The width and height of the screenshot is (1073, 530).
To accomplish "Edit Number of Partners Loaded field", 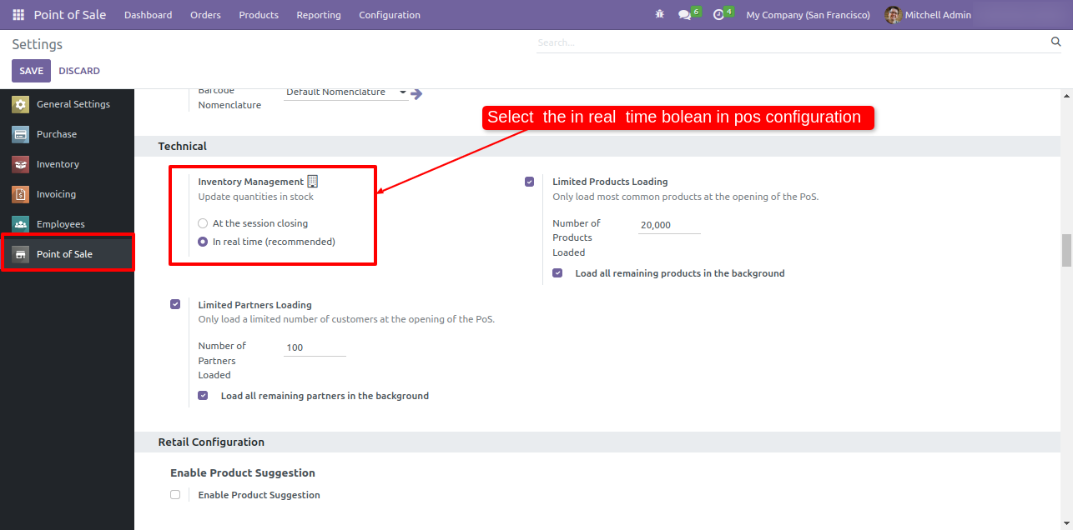I will click(315, 347).
